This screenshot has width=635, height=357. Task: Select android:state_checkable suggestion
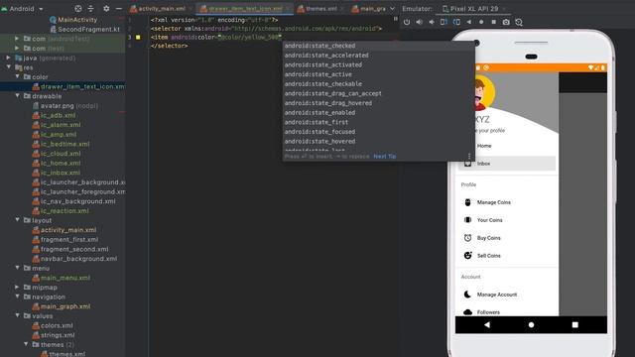(x=378, y=83)
